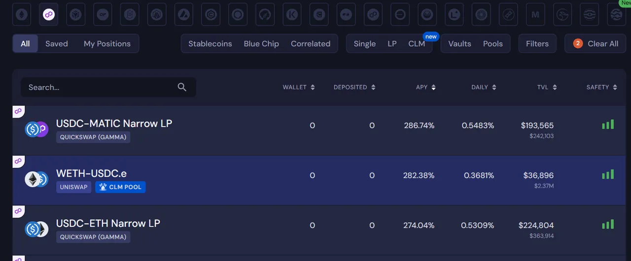Filter by BNB Chain cube icon
Screen dimensions: 631x261
tap(76, 15)
